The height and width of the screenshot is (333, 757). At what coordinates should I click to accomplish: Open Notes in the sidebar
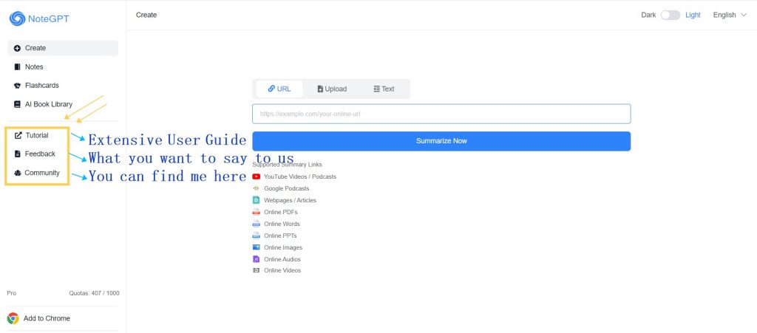tap(34, 67)
